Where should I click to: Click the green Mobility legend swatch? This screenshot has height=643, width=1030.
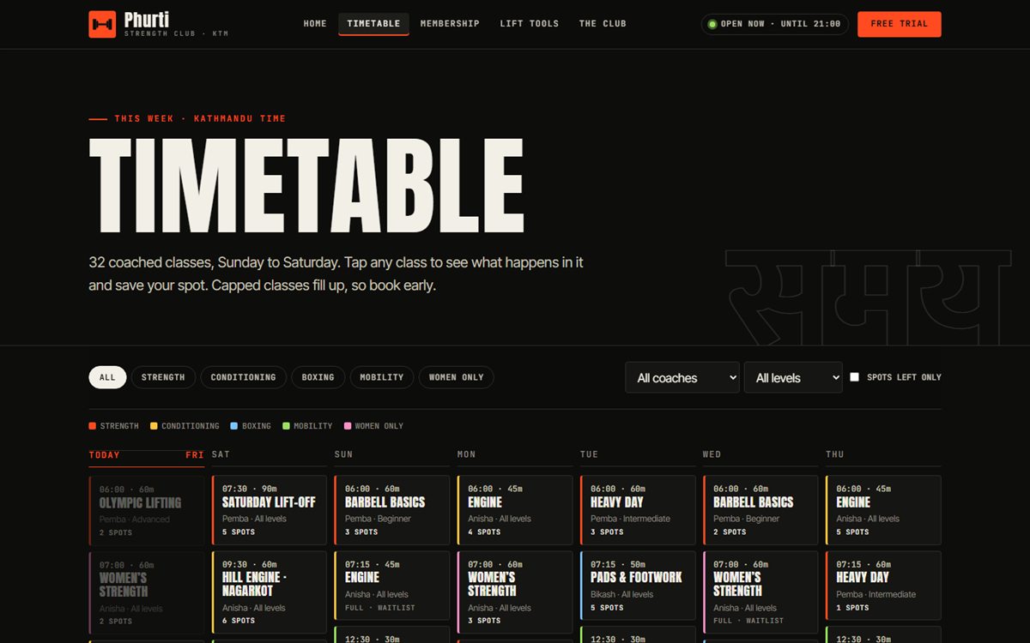click(286, 426)
